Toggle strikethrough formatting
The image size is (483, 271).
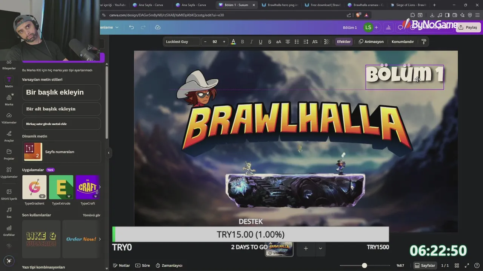click(x=269, y=42)
